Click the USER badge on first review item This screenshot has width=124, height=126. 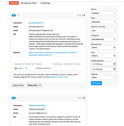[14, 15]
